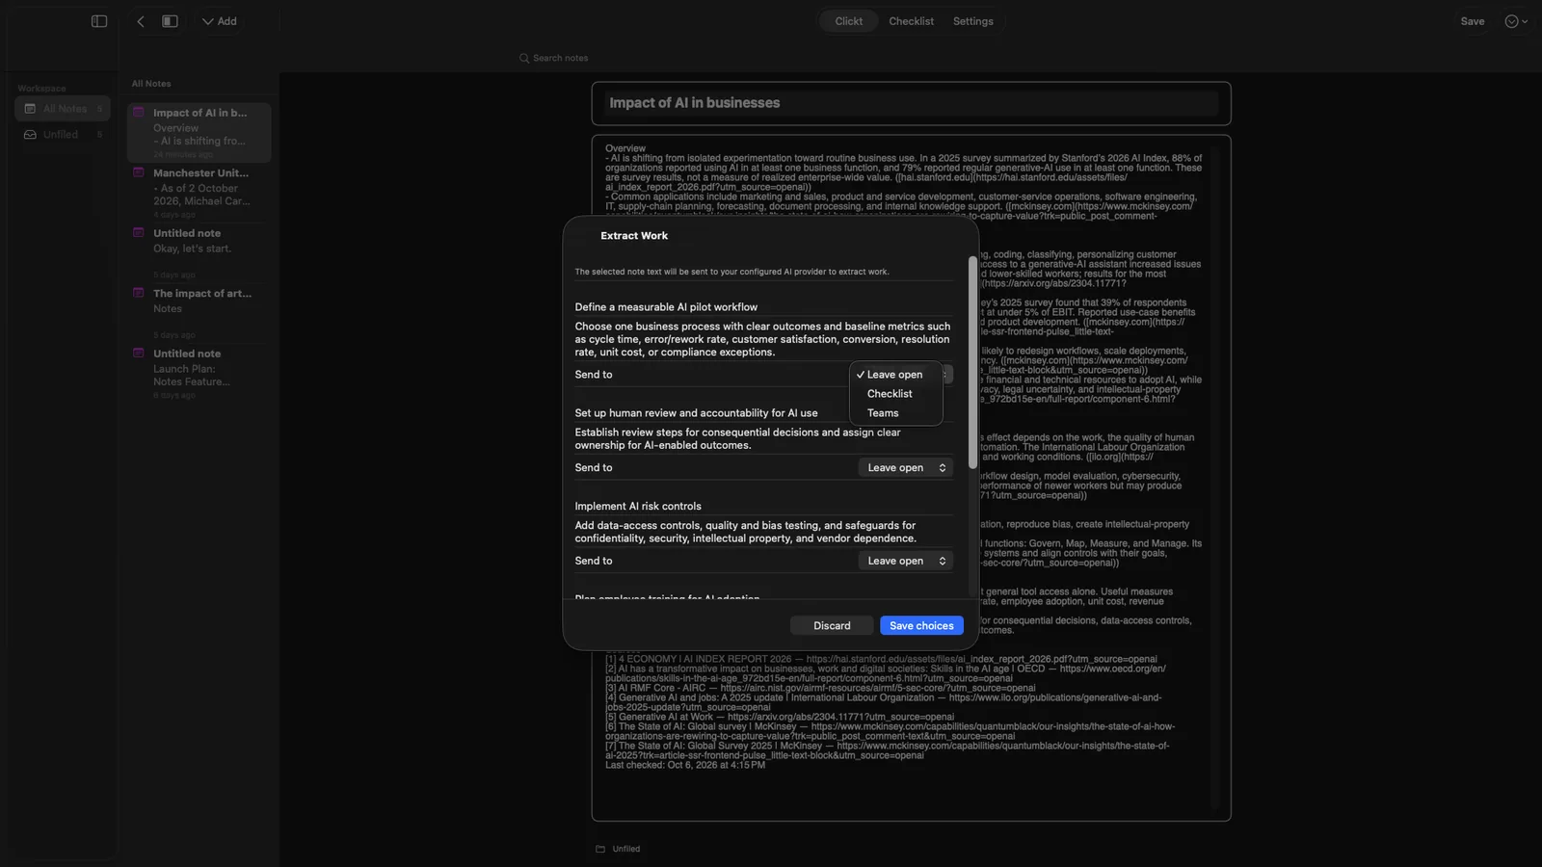Click note icon beside 'Manchester Unit...'
Viewport: 1542px width, 867px height.
[x=139, y=172]
